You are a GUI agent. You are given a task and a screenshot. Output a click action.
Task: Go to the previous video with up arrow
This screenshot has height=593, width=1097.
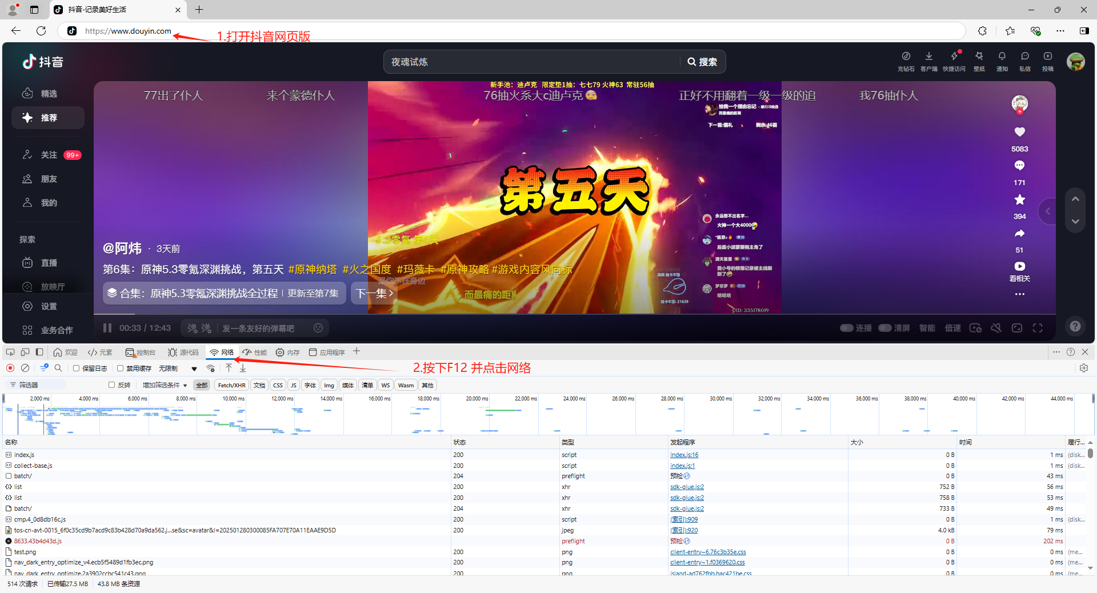[1075, 199]
